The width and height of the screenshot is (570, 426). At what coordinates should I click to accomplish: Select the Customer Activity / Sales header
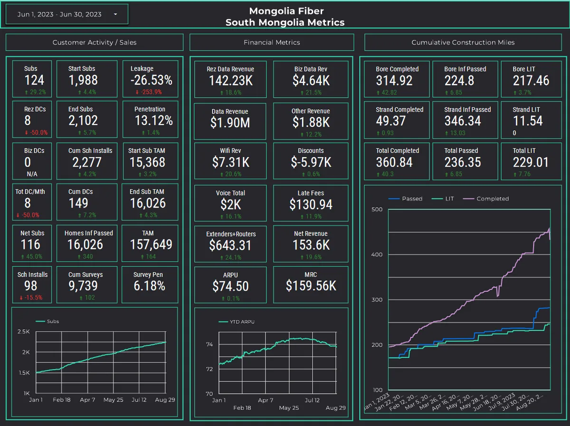pyautogui.click(x=95, y=42)
